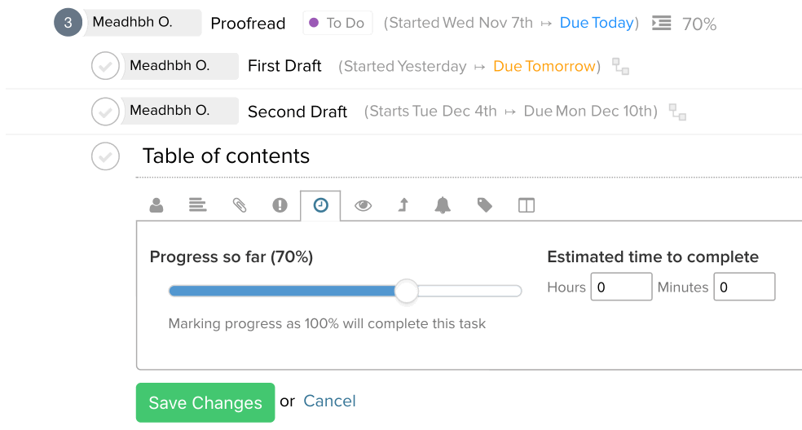Image resolution: width=802 pixels, height=430 pixels.
Task: Click the subtasks list icon beside 70%
Action: [x=661, y=23]
